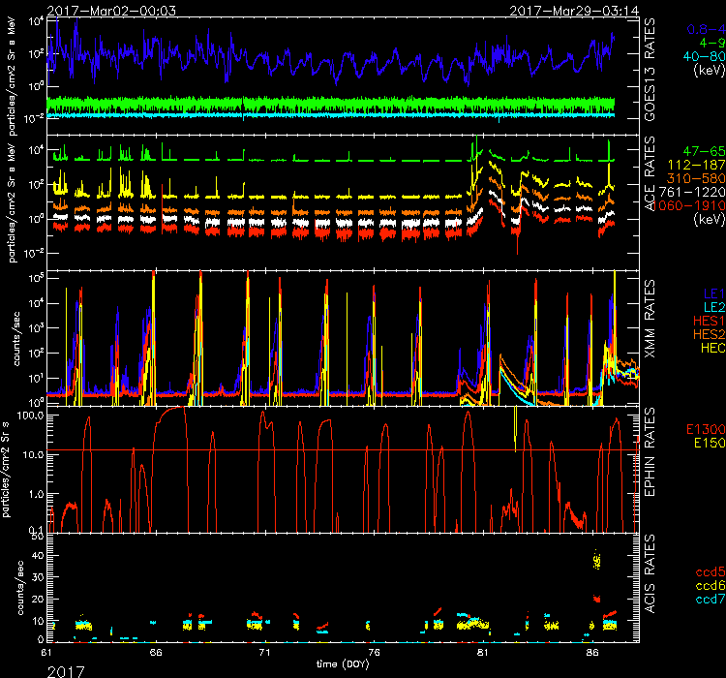This screenshot has width=726, height=678.
Task: Select the 4-9 green GOES13 legend entry
Action: [705, 44]
